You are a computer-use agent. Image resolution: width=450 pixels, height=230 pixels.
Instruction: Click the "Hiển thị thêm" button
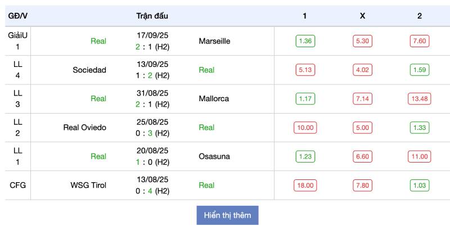[227, 215]
